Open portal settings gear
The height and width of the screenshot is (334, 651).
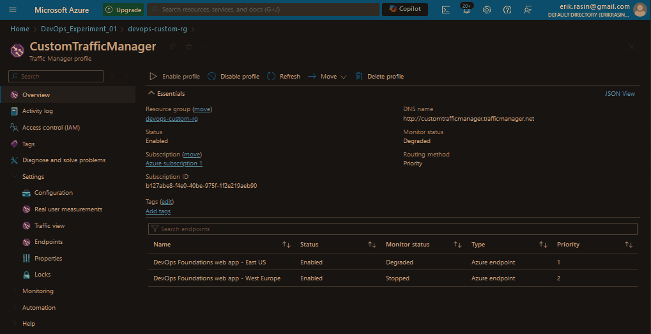pos(487,10)
